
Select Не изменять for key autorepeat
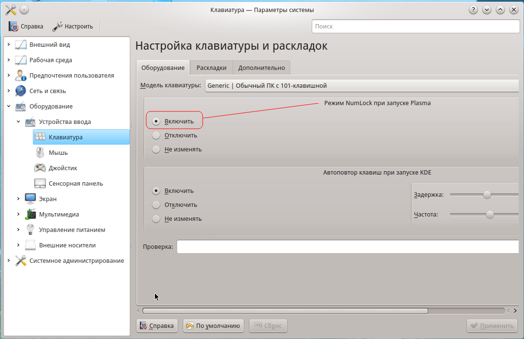156,219
